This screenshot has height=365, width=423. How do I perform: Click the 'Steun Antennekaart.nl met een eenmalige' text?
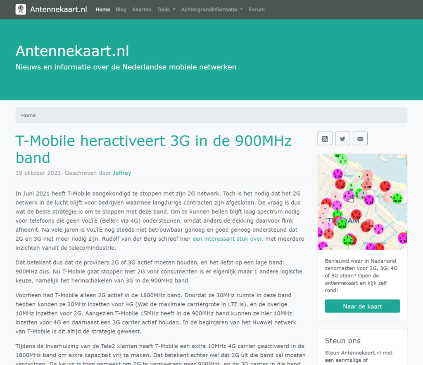(359, 356)
